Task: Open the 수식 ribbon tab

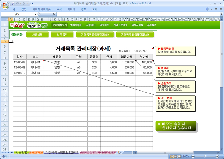Action: click(x=59, y=9)
